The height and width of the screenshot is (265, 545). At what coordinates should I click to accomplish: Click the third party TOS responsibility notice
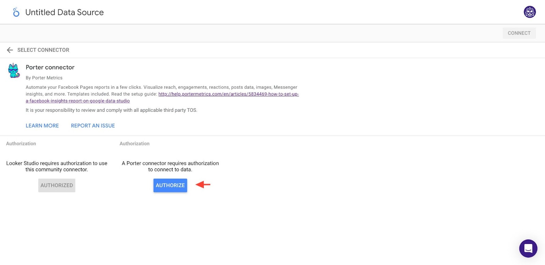[x=111, y=110]
